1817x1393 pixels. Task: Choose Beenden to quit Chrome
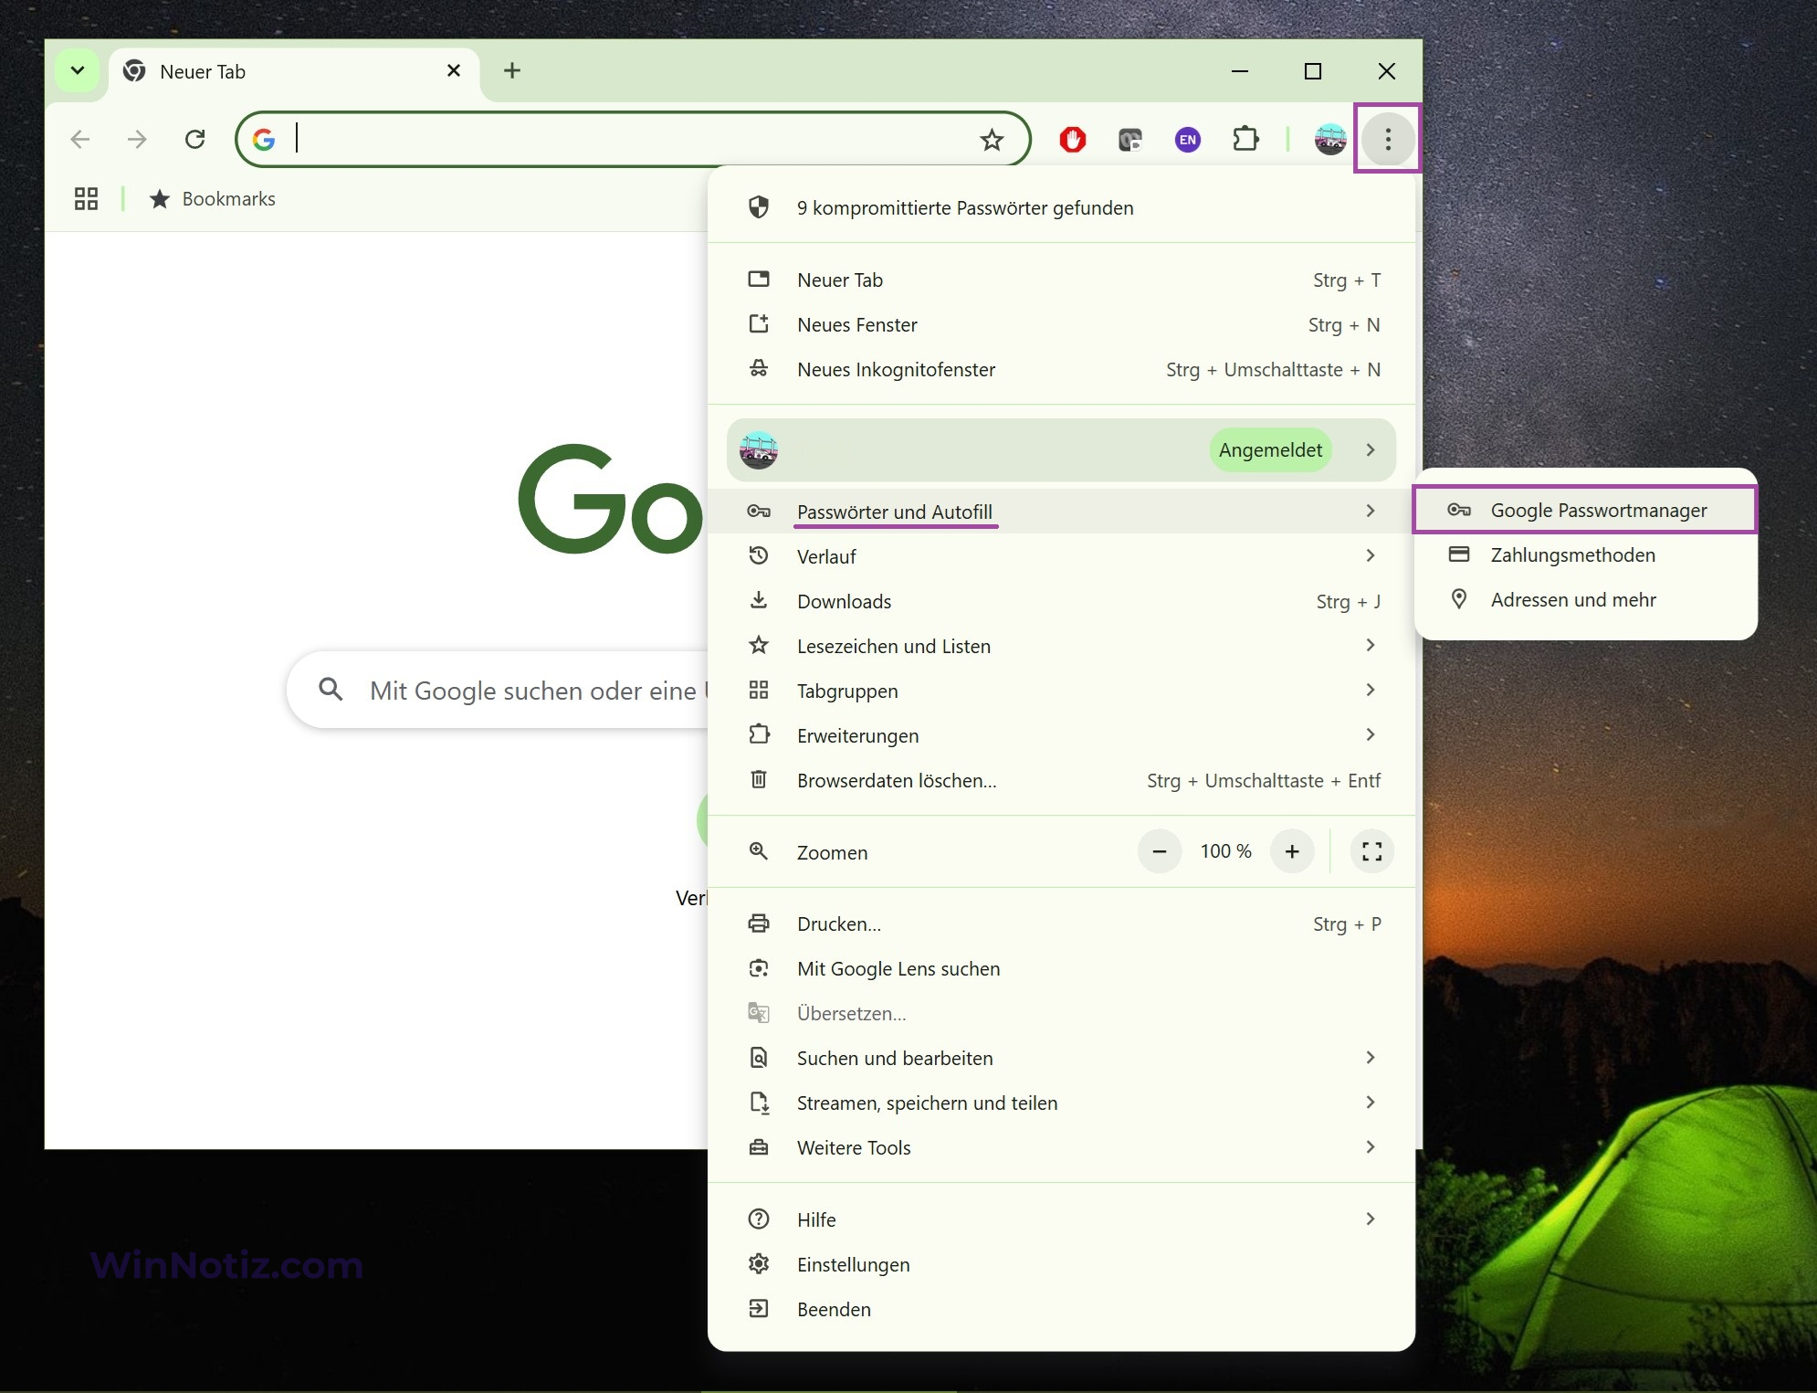(1062, 1308)
